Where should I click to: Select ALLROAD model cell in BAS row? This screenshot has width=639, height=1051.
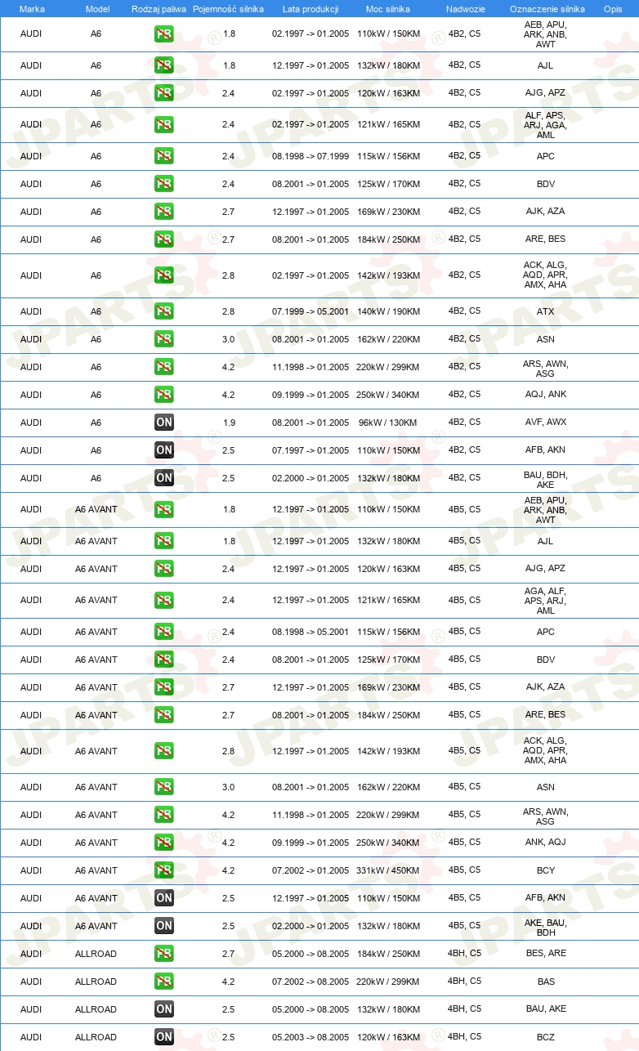(96, 982)
